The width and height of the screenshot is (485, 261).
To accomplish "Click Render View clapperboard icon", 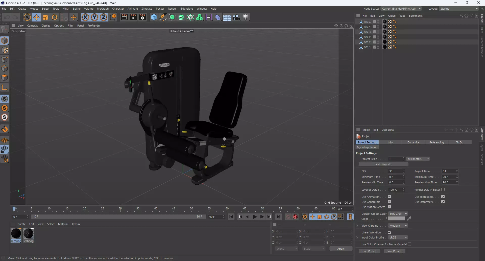I will [x=124, y=17].
